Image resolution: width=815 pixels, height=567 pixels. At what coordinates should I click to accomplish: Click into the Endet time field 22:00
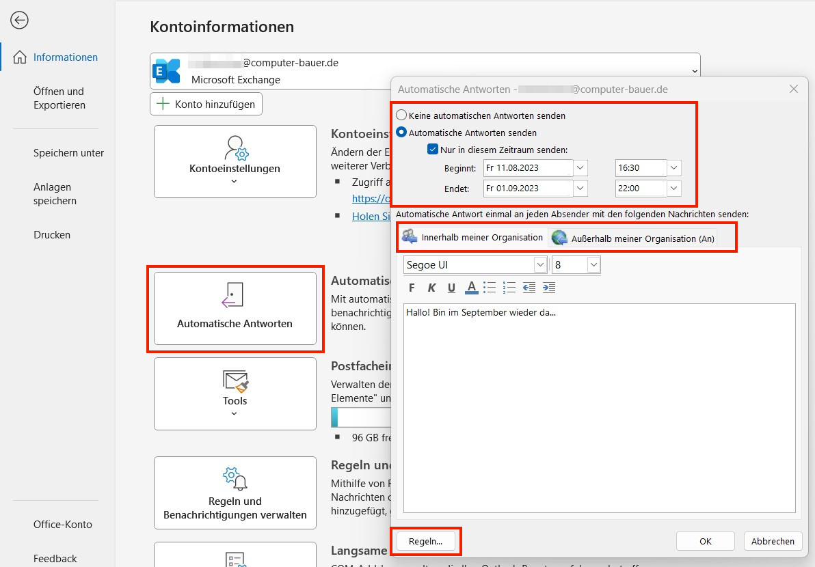641,188
